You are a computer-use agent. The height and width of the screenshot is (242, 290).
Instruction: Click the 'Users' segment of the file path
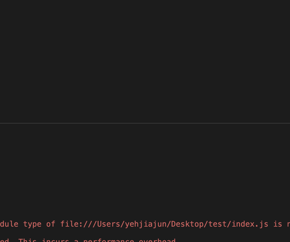(109, 224)
